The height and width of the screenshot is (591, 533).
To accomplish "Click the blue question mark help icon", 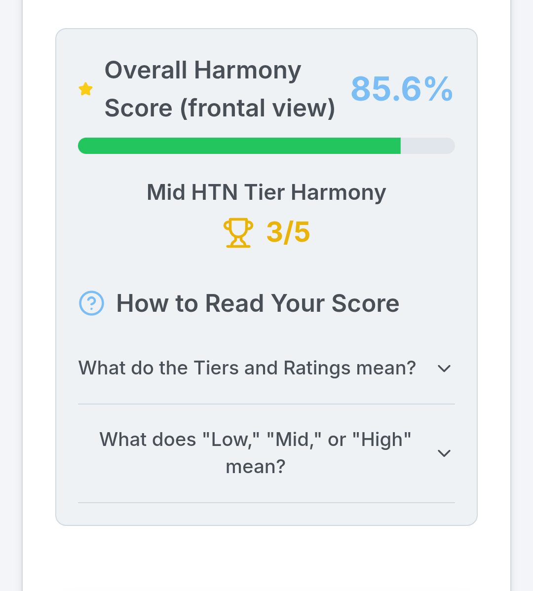I will point(92,303).
